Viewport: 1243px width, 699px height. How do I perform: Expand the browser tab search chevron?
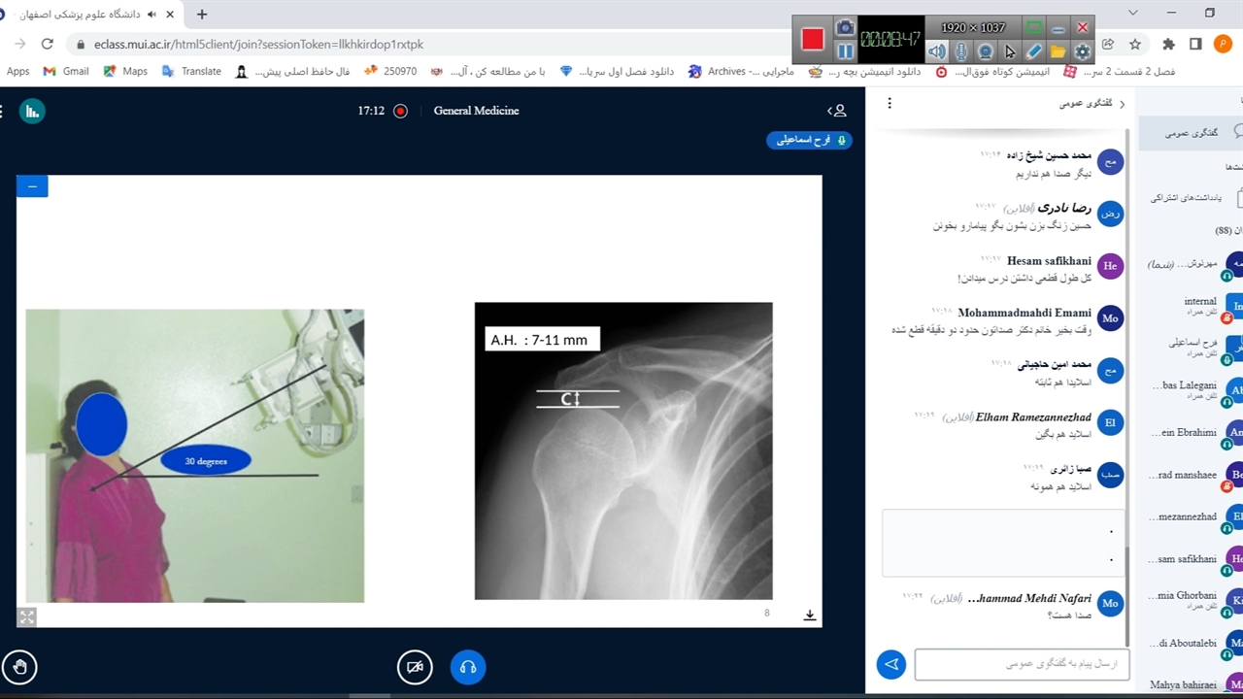coord(1132,14)
